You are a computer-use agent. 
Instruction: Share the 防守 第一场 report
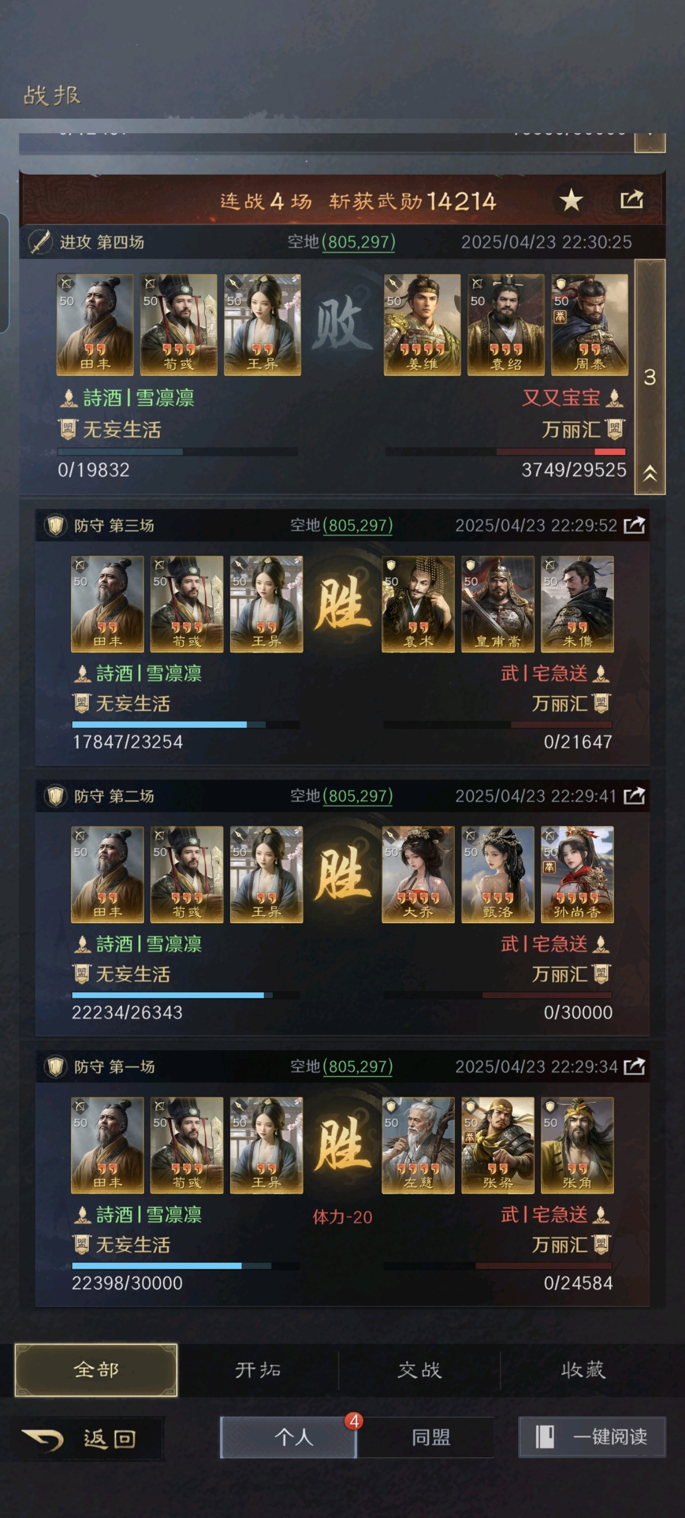point(634,1066)
